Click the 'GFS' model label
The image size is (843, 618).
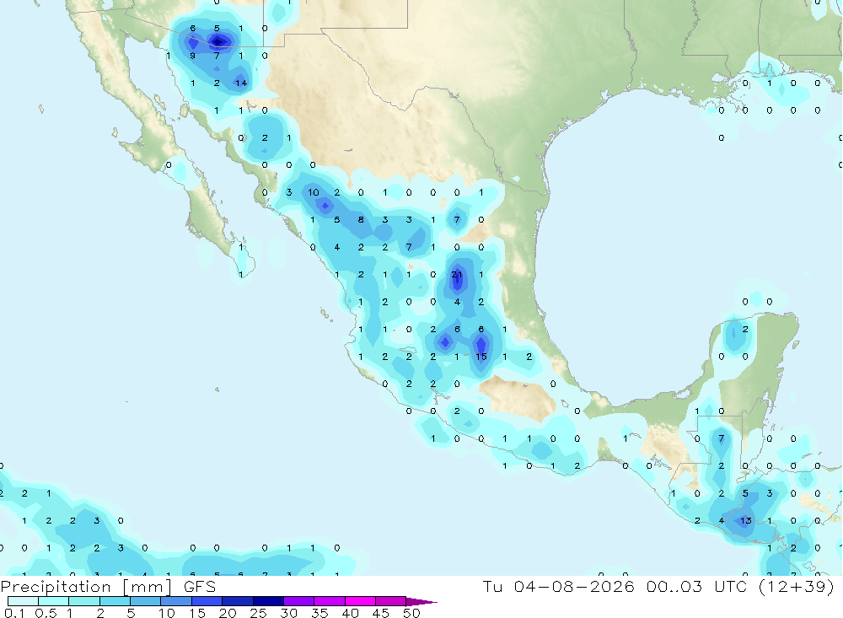tap(200, 586)
